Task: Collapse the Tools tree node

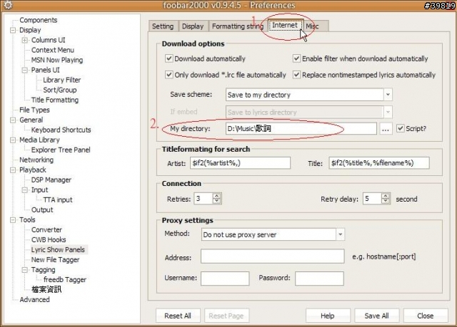Action: 13,220
